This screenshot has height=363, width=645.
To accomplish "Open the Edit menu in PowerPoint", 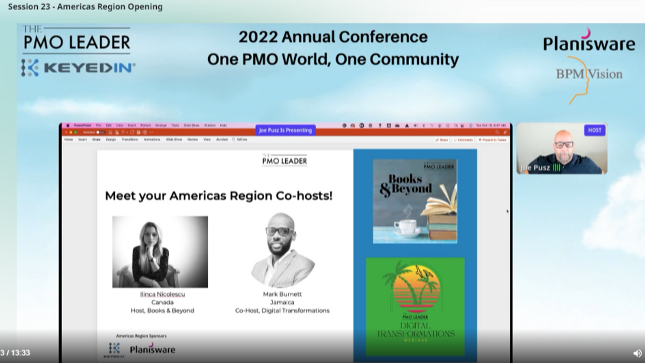I will [x=109, y=125].
